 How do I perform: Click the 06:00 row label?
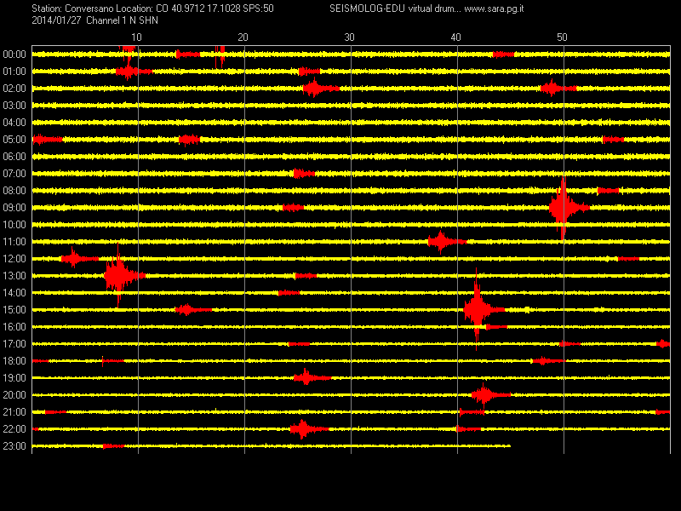14,157
